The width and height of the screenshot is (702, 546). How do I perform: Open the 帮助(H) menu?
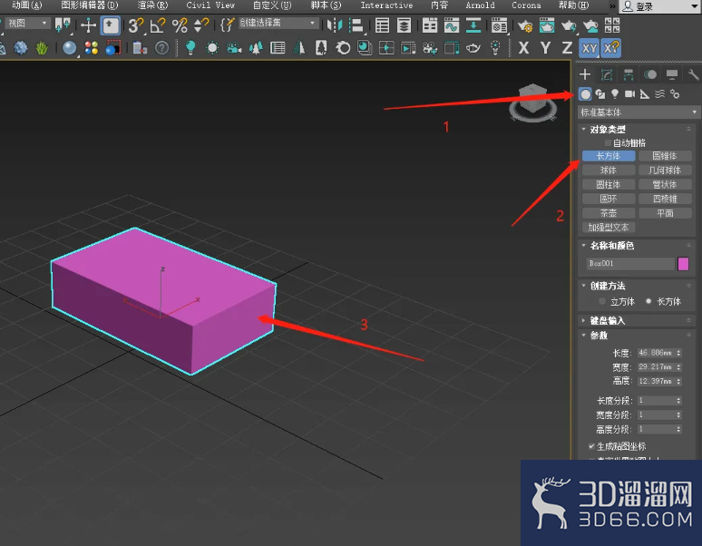(x=574, y=5)
